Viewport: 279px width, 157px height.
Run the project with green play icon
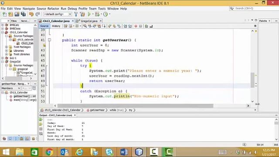(x=89, y=14)
